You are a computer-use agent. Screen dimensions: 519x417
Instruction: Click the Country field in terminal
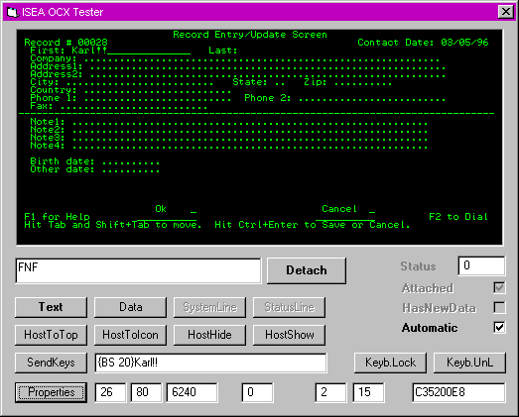(x=158, y=90)
